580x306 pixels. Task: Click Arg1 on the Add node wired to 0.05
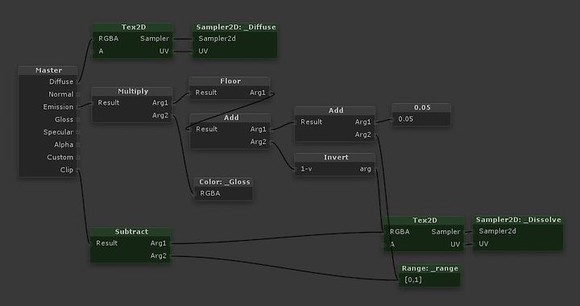point(362,122)
